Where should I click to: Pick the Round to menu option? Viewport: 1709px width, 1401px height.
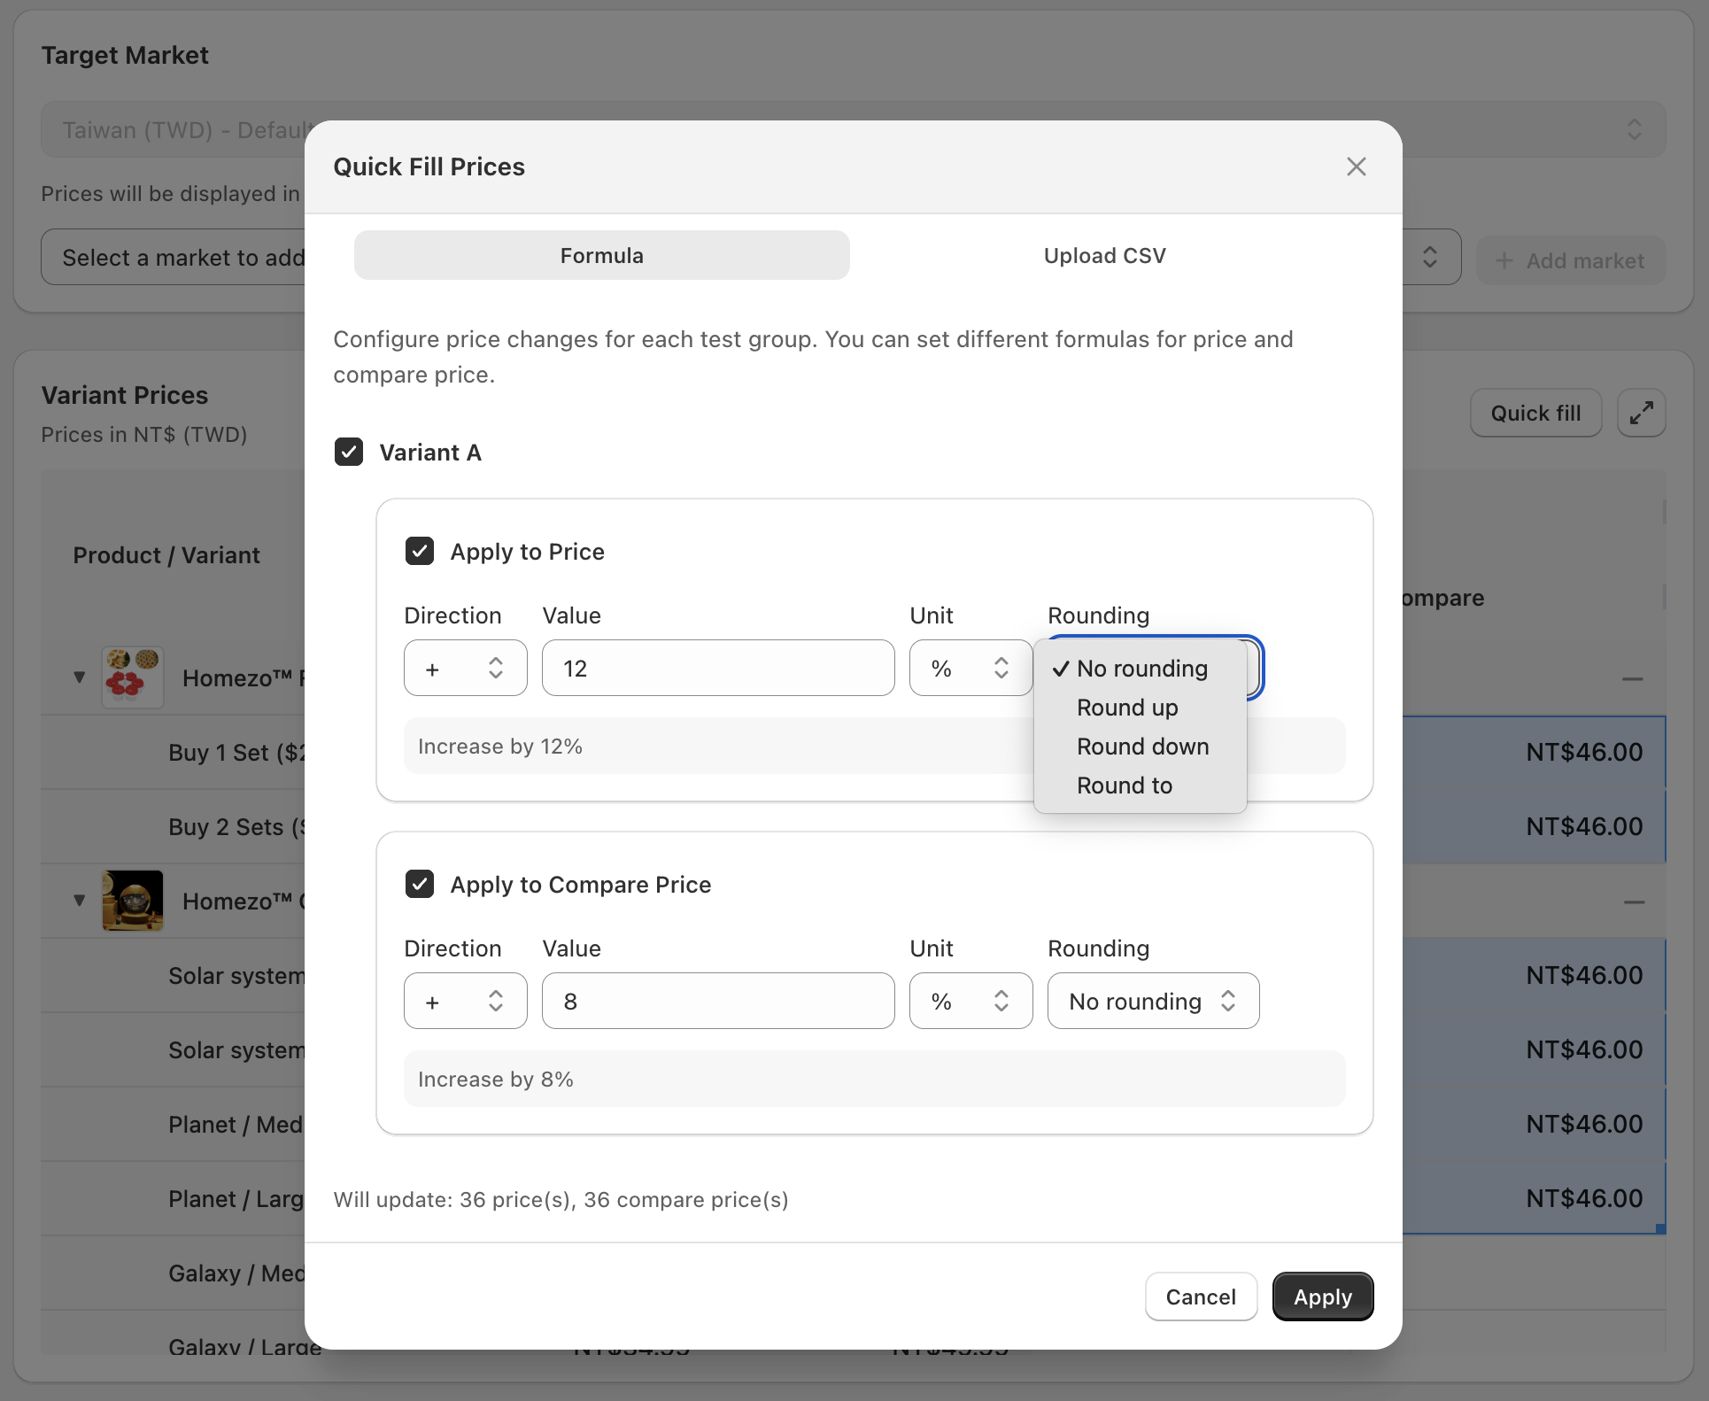(x=1125, y=786)
